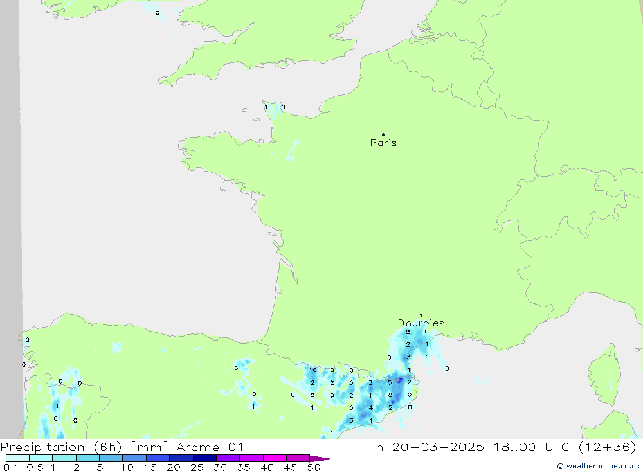Viewport: 643px width, 471px height.
Task: Pick the legend swatch between 0.5 and 1
Action: (x=41, y=458)
